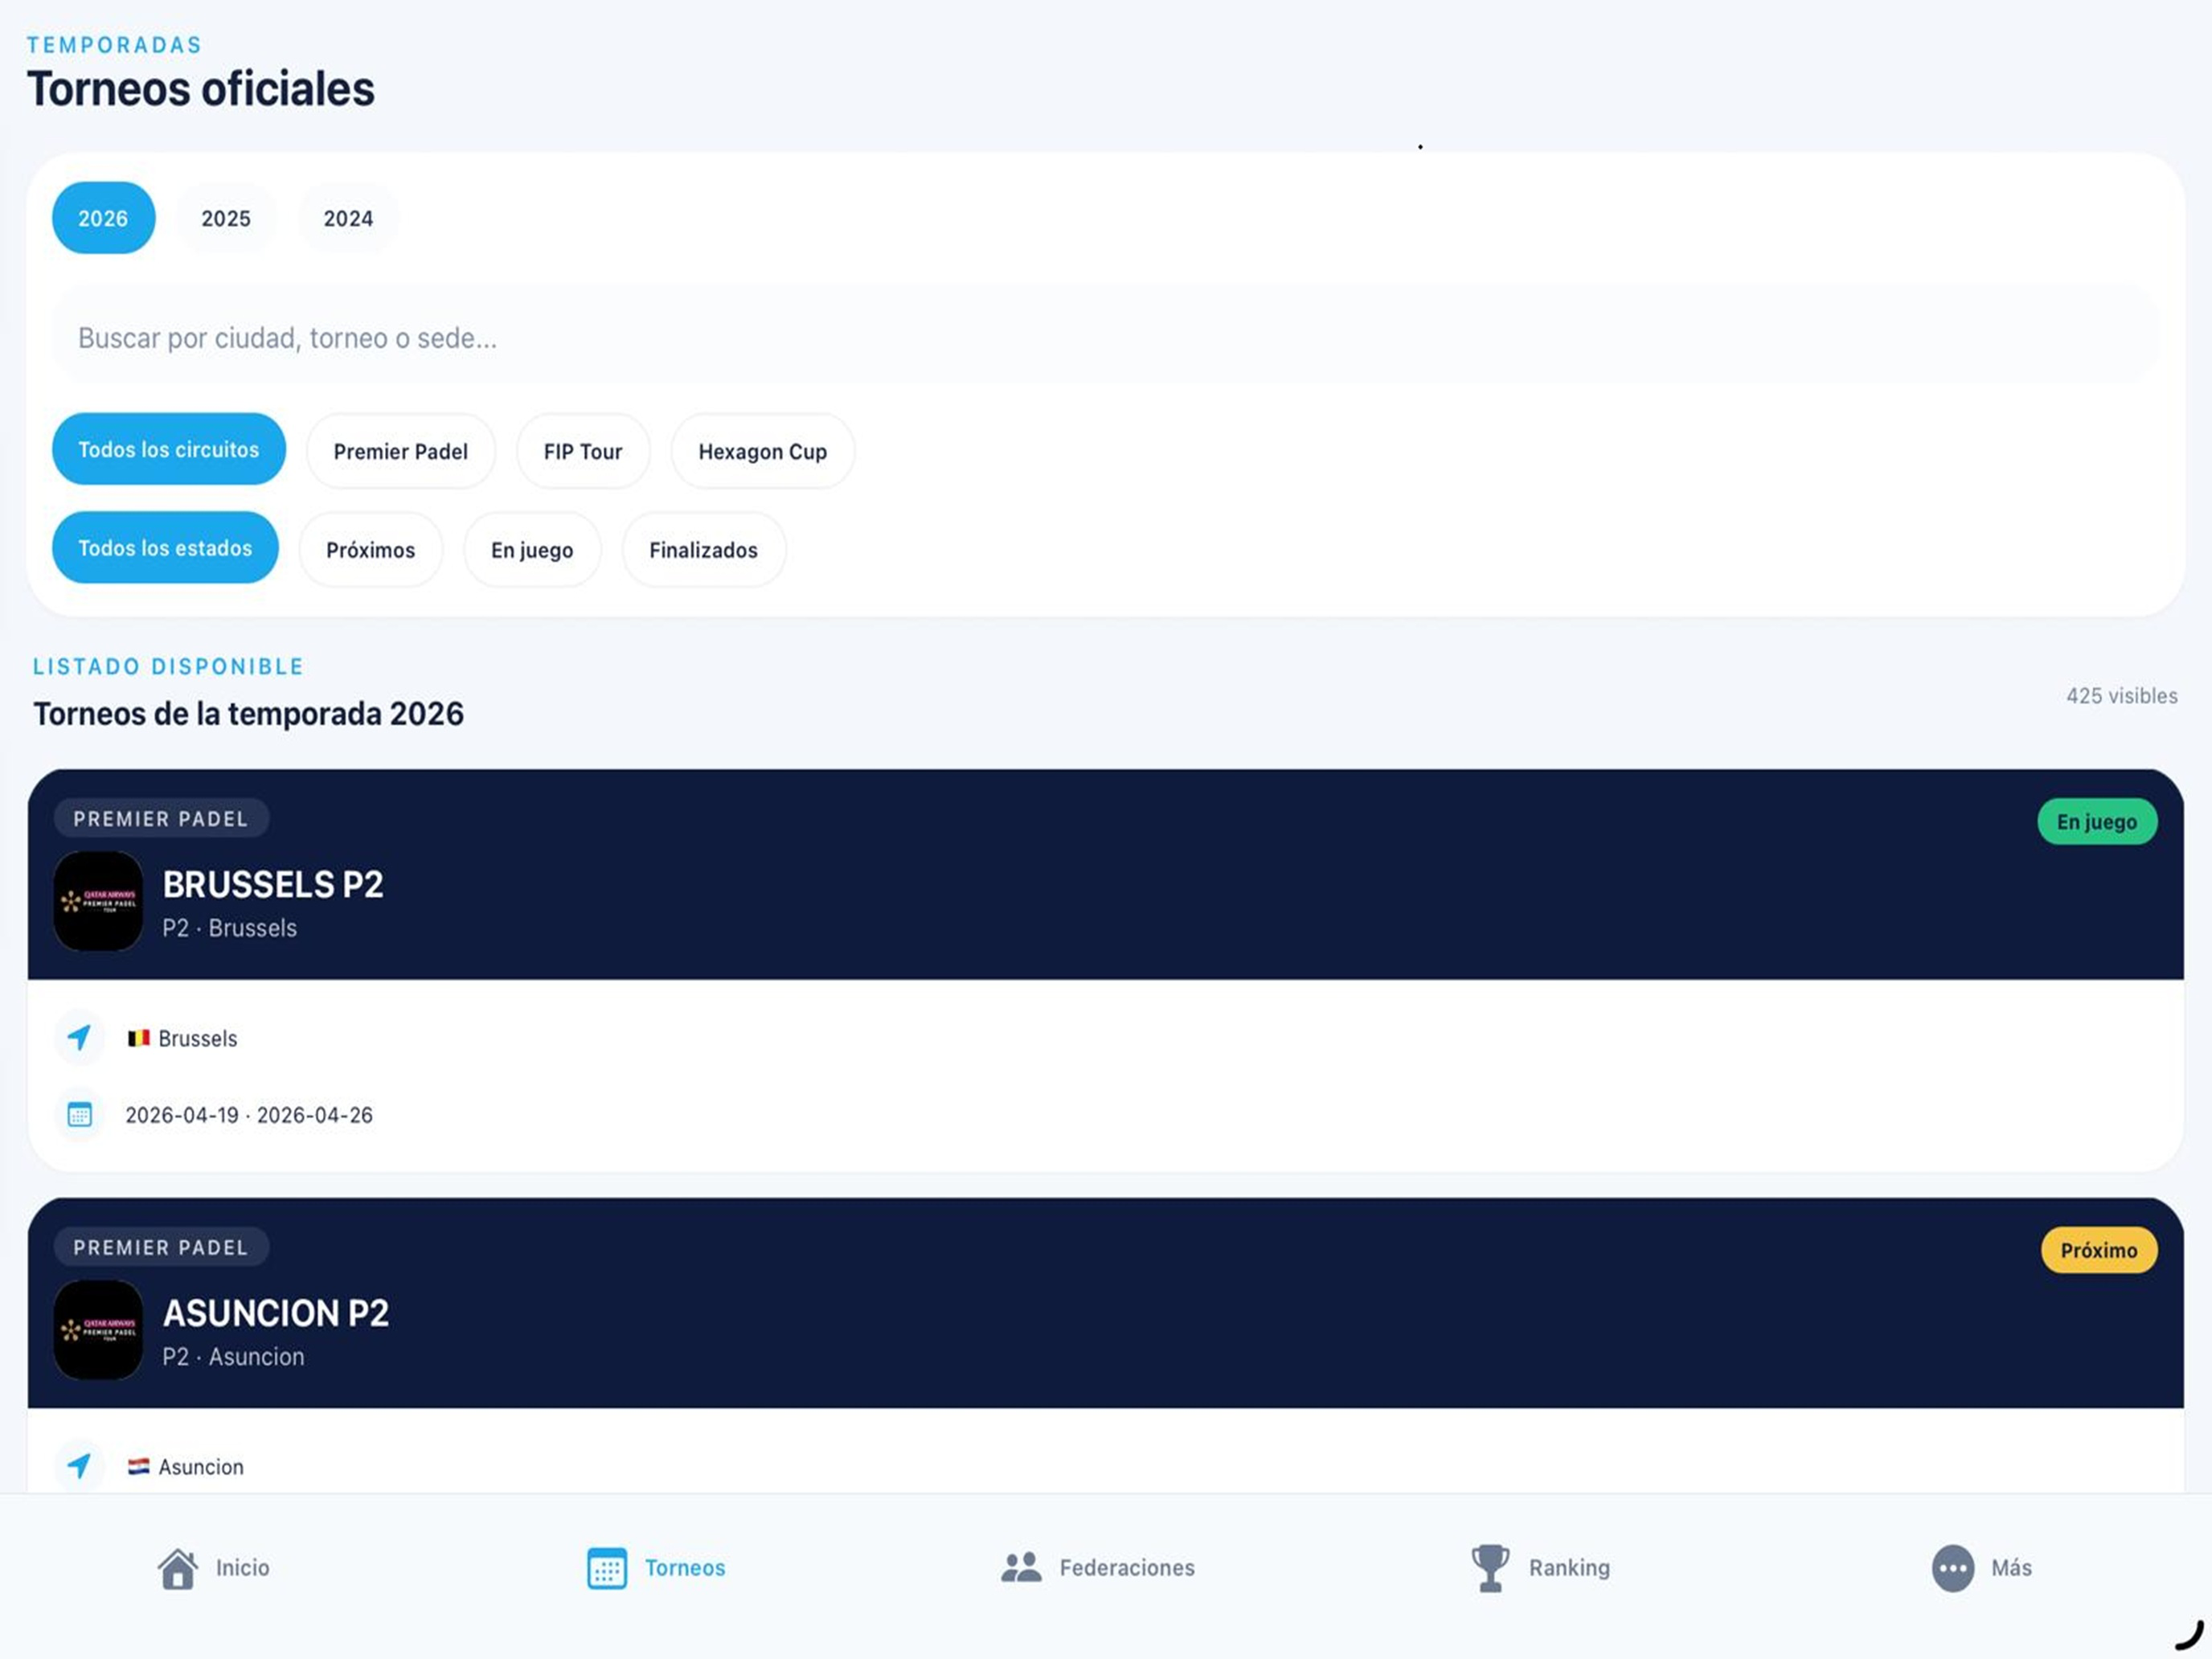This screenshot has width=2212, height=1659.
Task: Switch to the 2024 season
Action: pos(348,218)
